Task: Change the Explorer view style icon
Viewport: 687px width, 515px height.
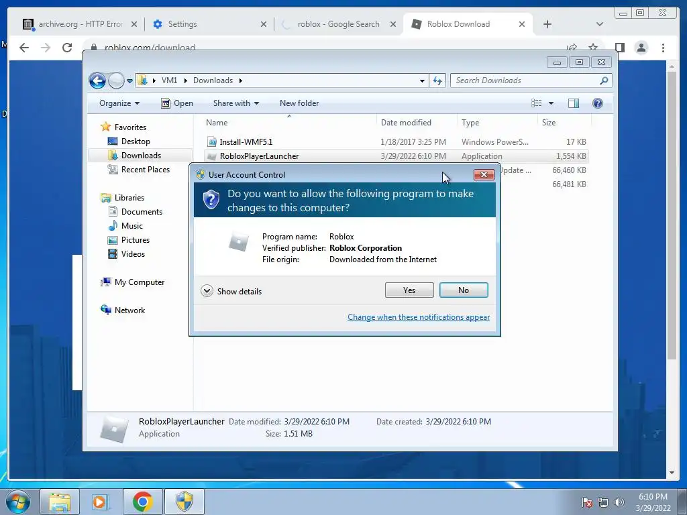Action: (537, 103)
